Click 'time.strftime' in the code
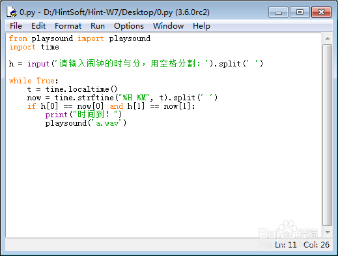338x256 pixels. tap(84, 98)
